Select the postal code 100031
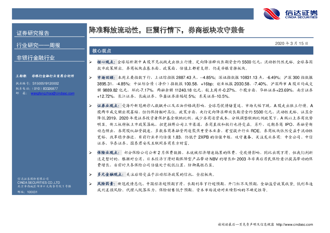This screenshot has width=330, height=233. (32, 192)
